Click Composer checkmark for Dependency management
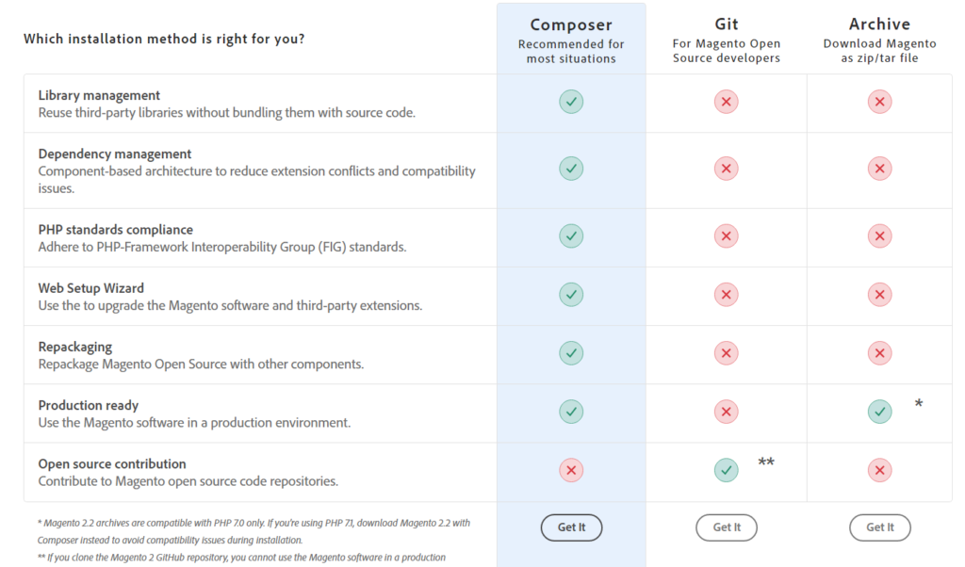 click(x=571, y=169)
